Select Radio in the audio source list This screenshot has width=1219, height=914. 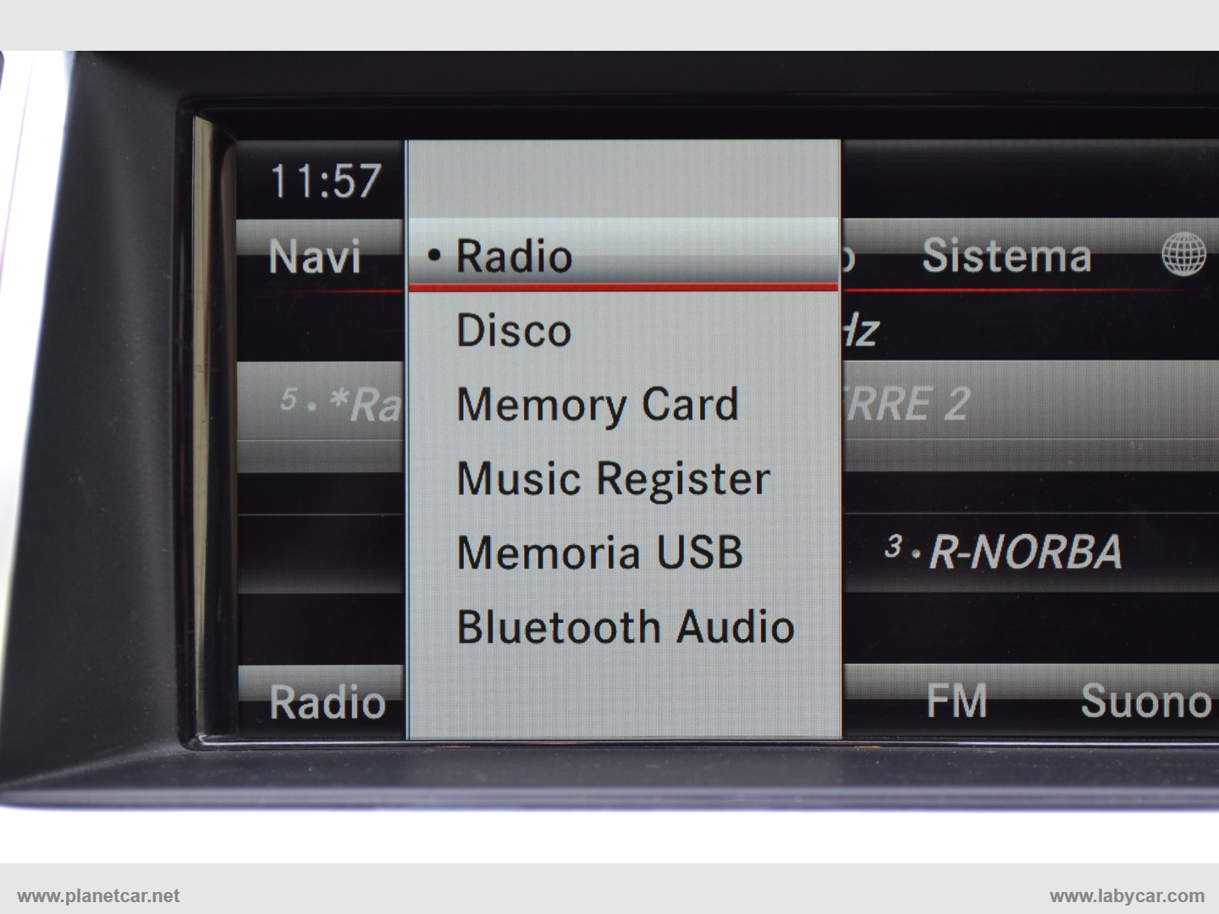pos(514,256)
